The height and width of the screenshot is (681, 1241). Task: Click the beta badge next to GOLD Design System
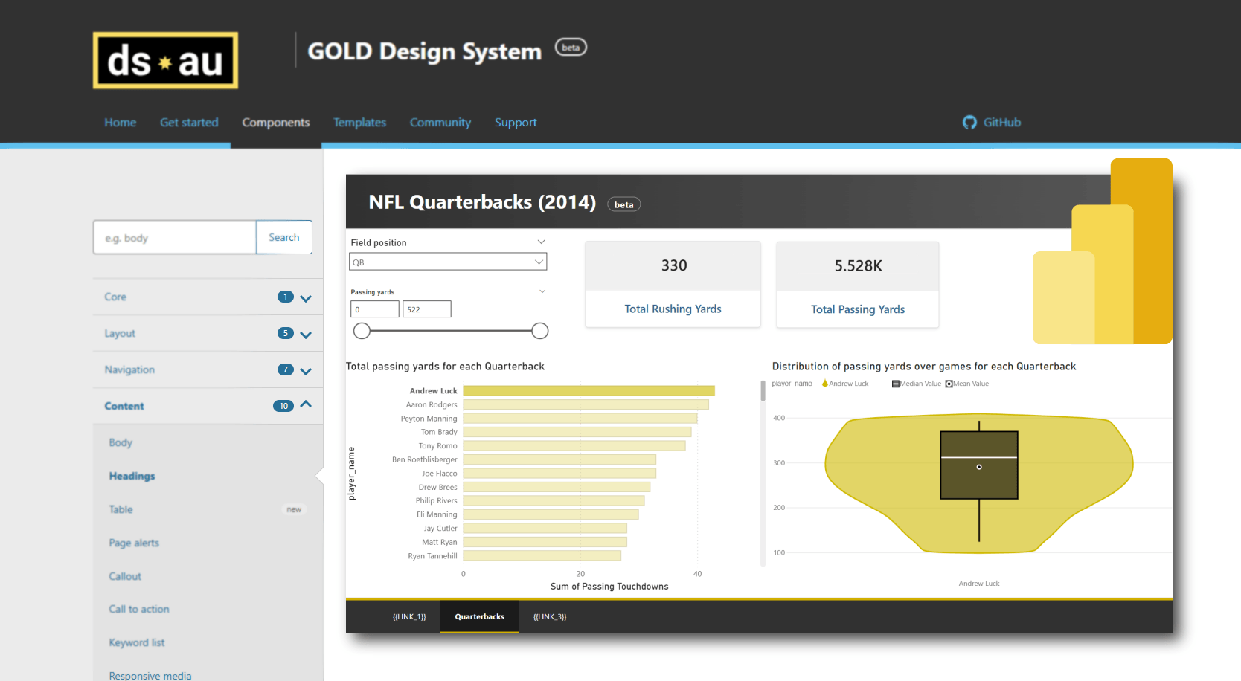[571, 47]
